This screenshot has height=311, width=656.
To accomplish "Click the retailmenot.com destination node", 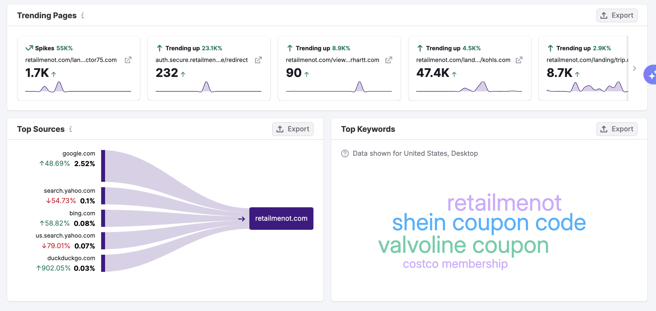I will 281,219.
